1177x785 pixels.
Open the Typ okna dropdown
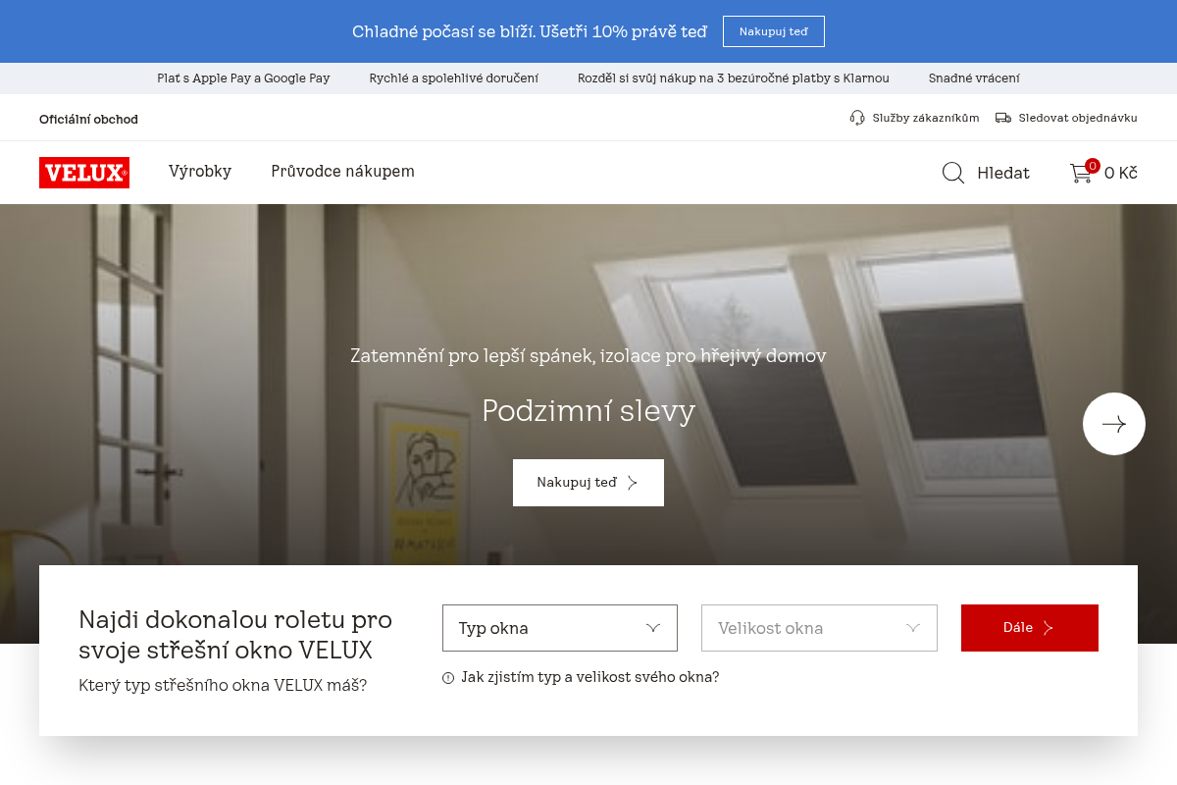560,628
